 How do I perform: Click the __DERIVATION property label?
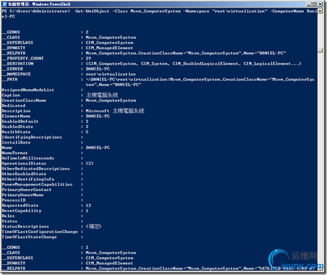(18, 64)
